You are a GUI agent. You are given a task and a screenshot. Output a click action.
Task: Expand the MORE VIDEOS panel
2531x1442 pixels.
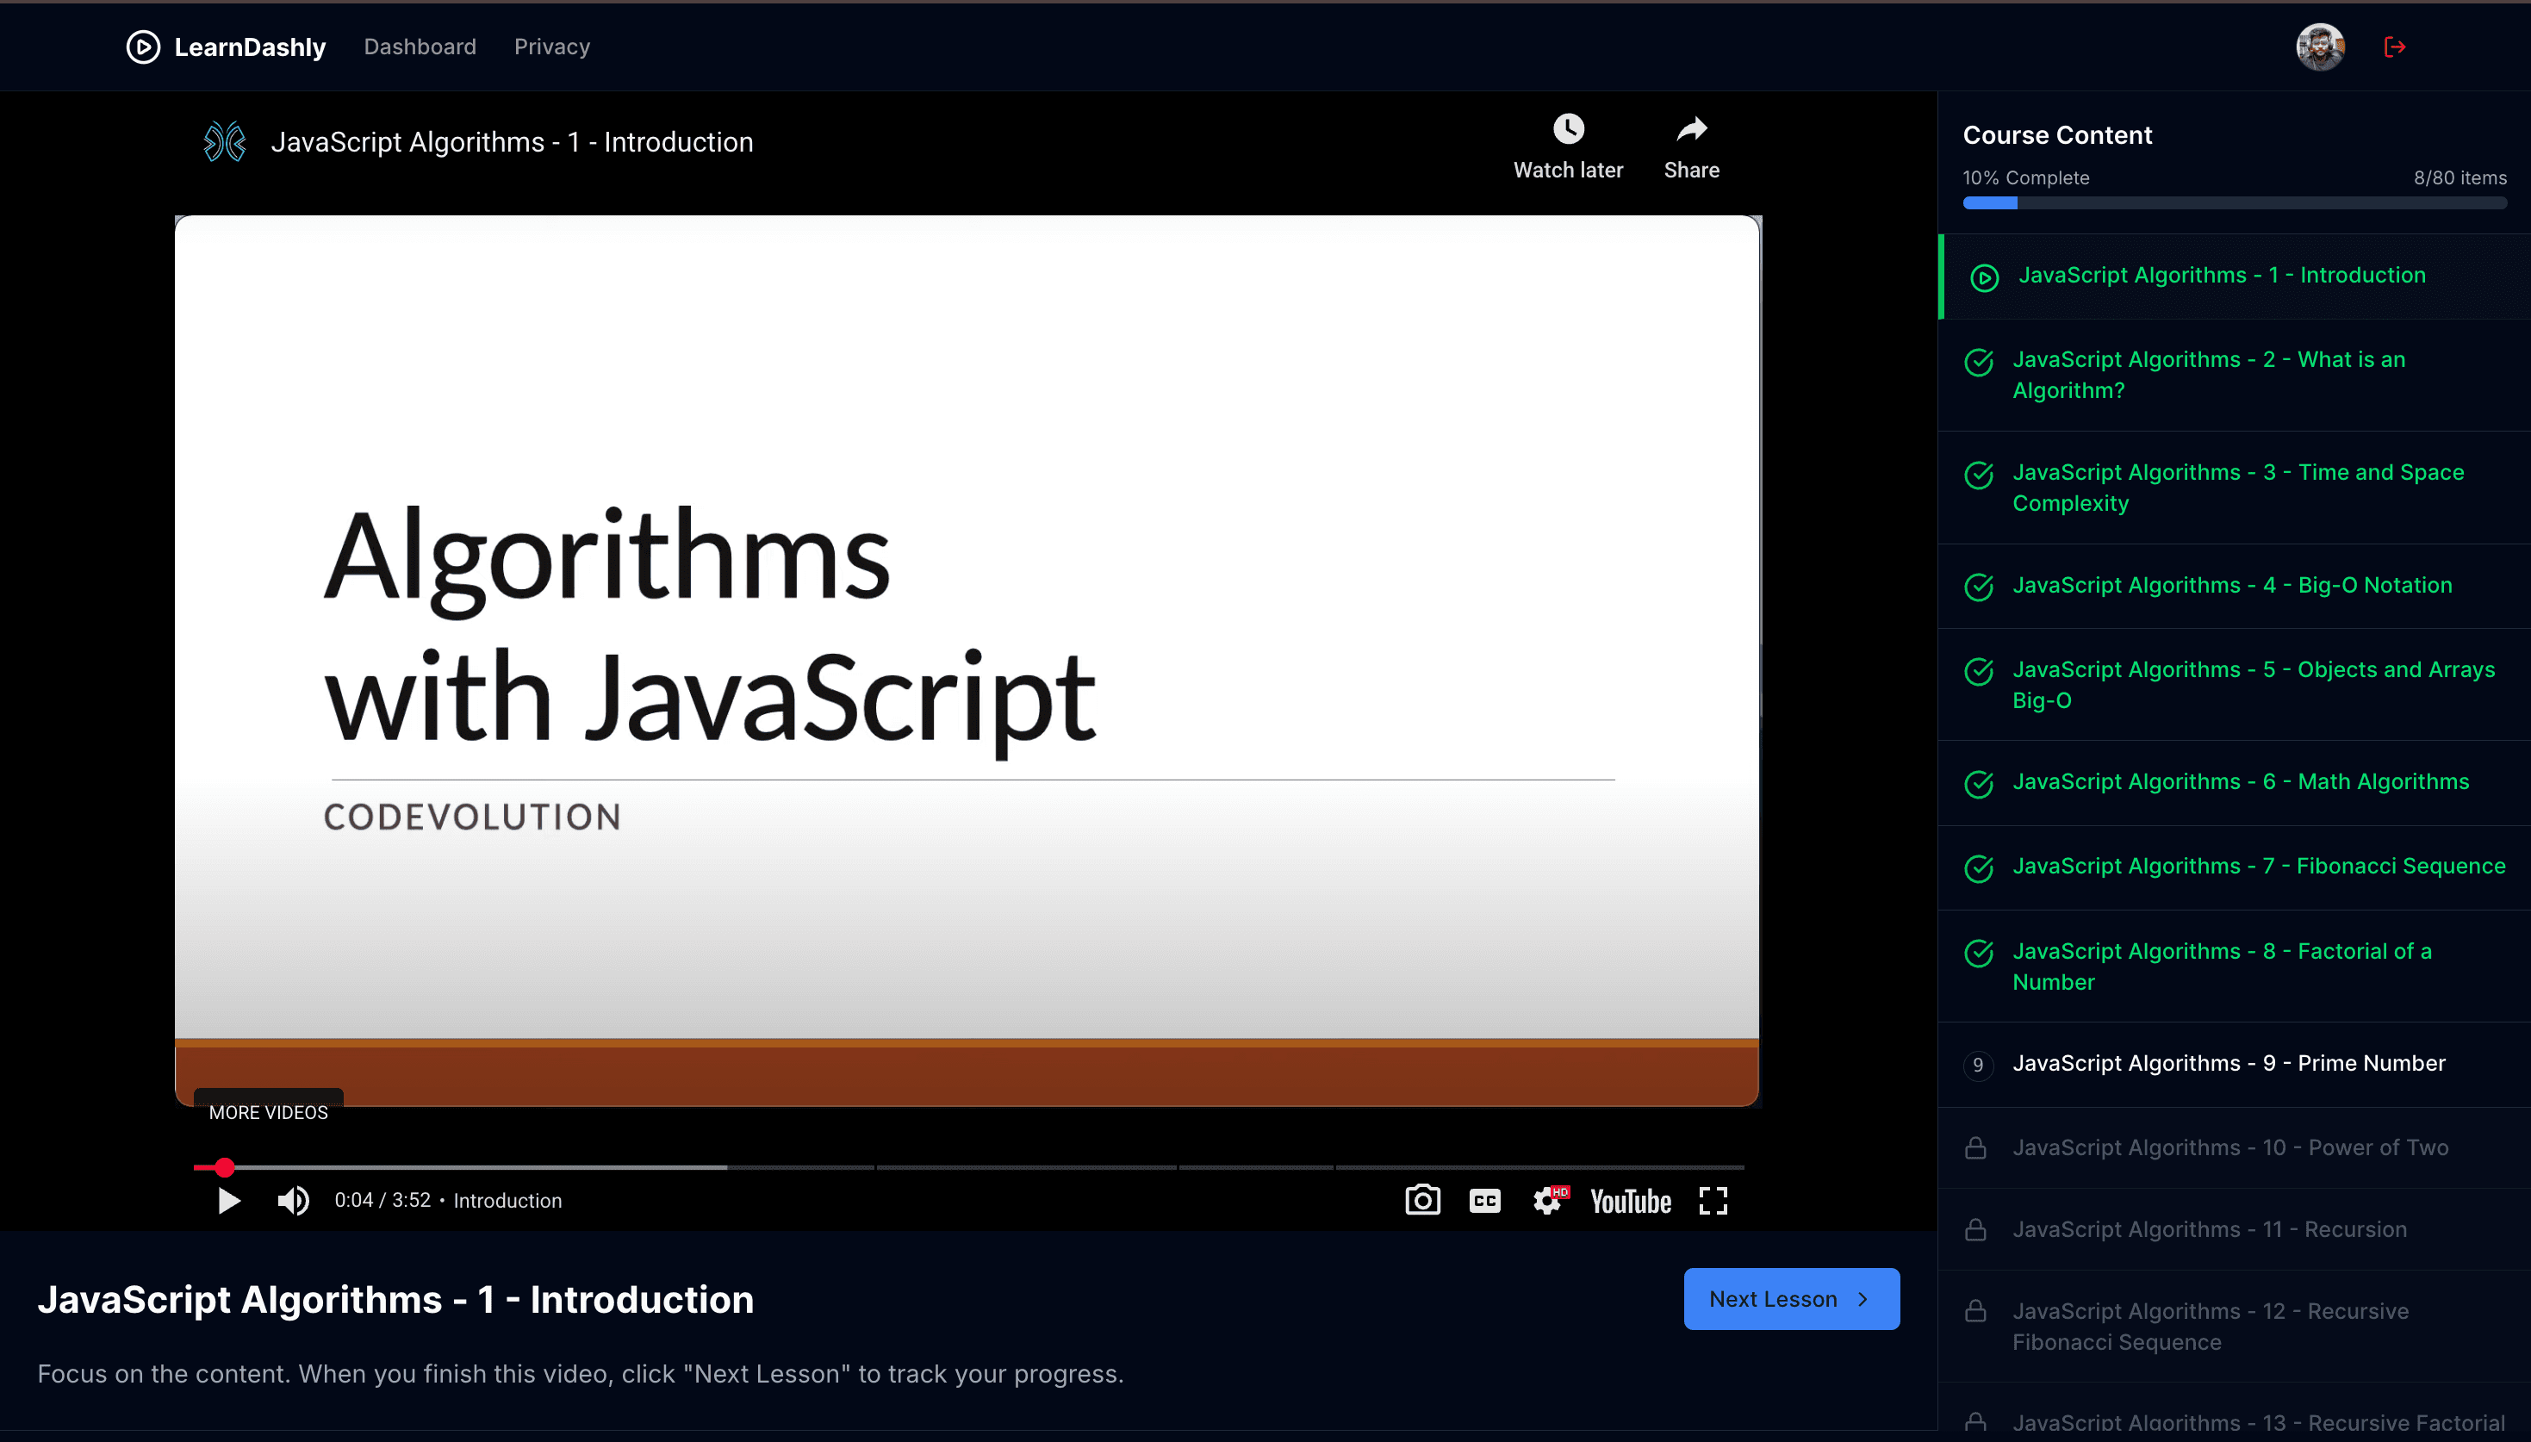[x=267, y=1112]
